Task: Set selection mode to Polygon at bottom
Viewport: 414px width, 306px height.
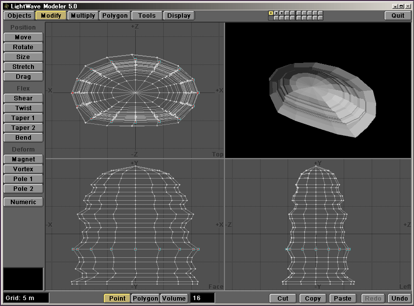Action: [146, 298]
